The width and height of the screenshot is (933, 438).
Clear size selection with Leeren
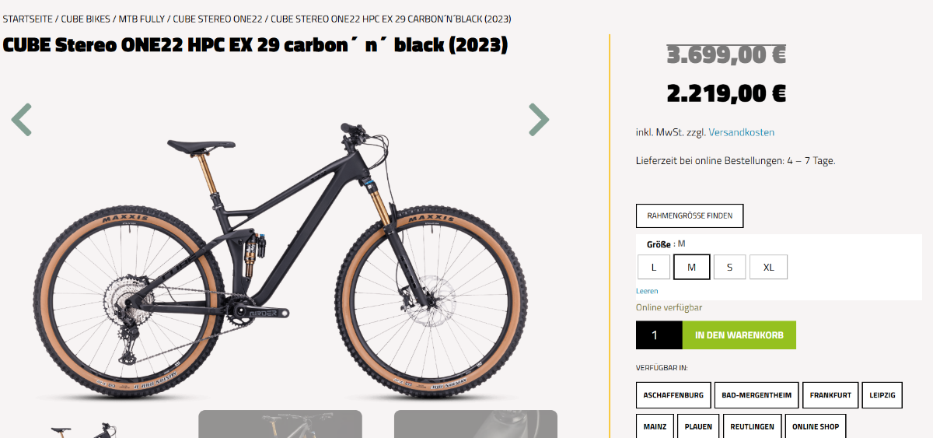[x=647, y=291]
